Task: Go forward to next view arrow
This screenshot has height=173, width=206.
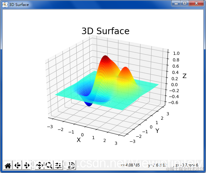Action: (27, 165)
